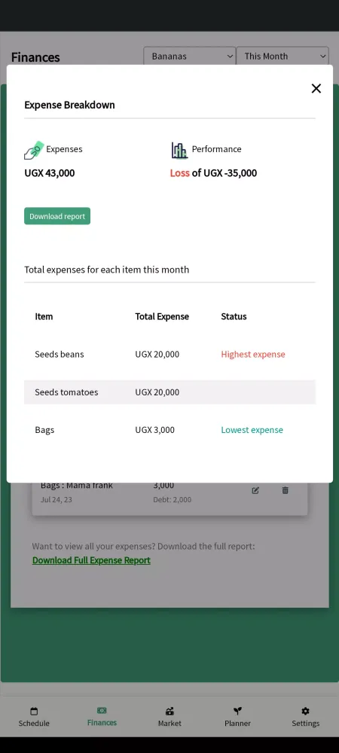Click the performance bar chart icon
This screenshot has height=753, width=339.
pos(179,151)
